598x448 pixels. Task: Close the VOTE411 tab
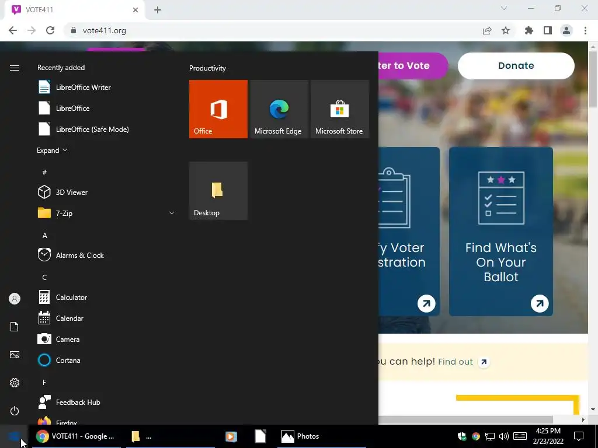click(x=135, y=10)
